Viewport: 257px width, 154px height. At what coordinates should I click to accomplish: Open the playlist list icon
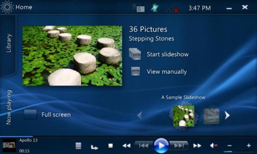[78, 146]
